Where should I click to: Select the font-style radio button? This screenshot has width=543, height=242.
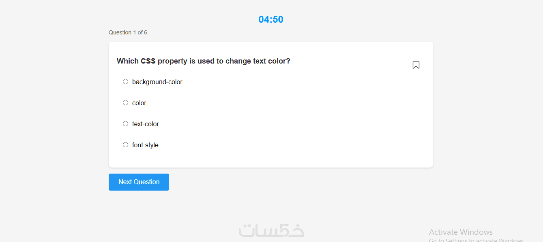tap(125, 145)
